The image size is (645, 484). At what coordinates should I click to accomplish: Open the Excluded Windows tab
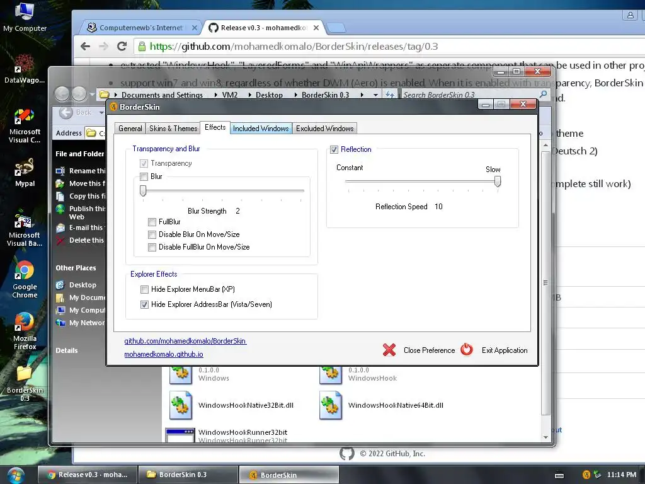(x=324, y=129)
